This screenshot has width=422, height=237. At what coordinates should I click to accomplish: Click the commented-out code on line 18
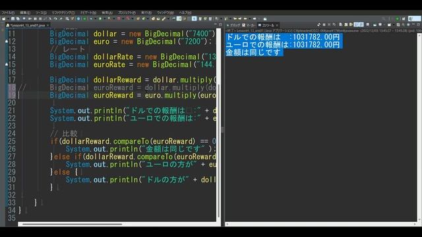pyautogui.click(x=133, y=88)
